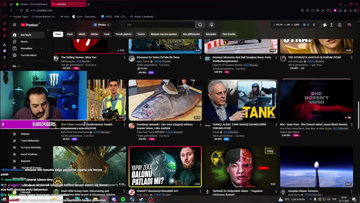360x203 pixels.
Task: Open options menu for orkinos kesme video
Action: [x=200, y=125]
